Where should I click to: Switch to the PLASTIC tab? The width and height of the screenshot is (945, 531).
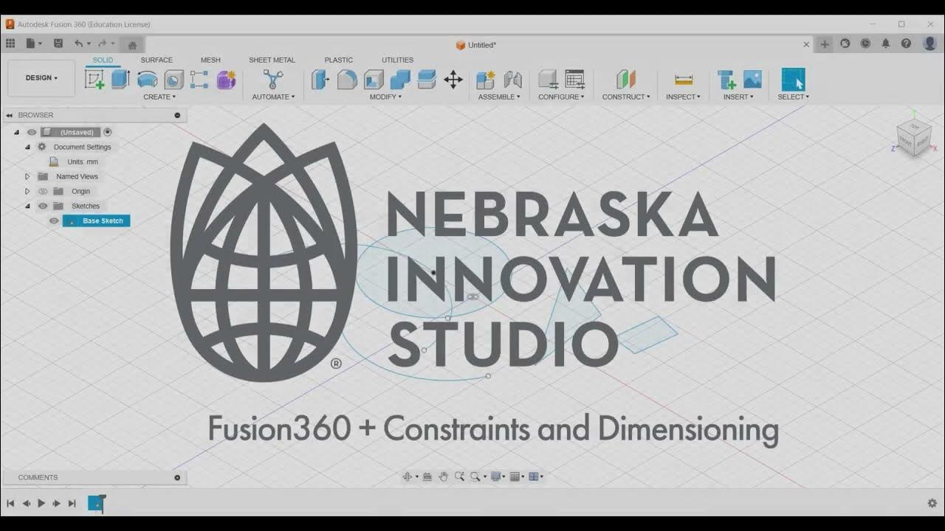339,60
